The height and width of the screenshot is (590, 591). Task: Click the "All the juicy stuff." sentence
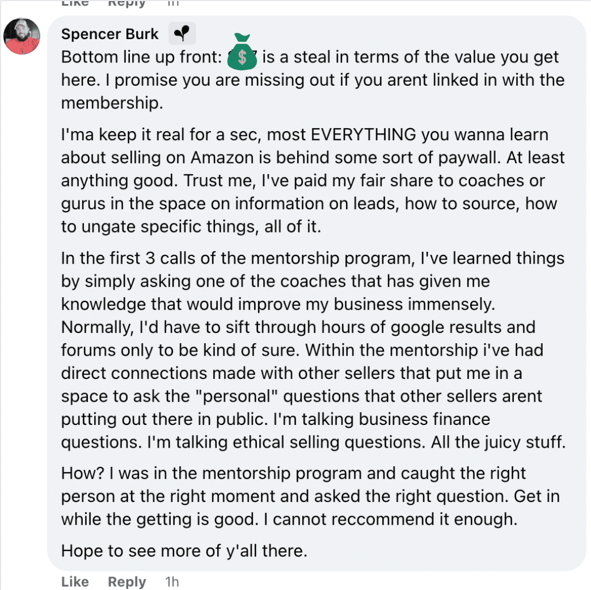click(x=498, y=441)
